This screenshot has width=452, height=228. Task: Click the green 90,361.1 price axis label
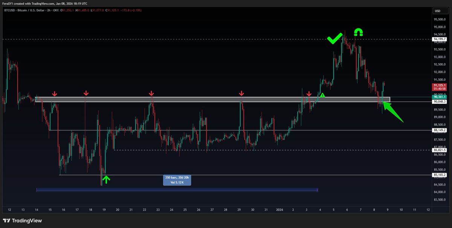coord(439,97)
